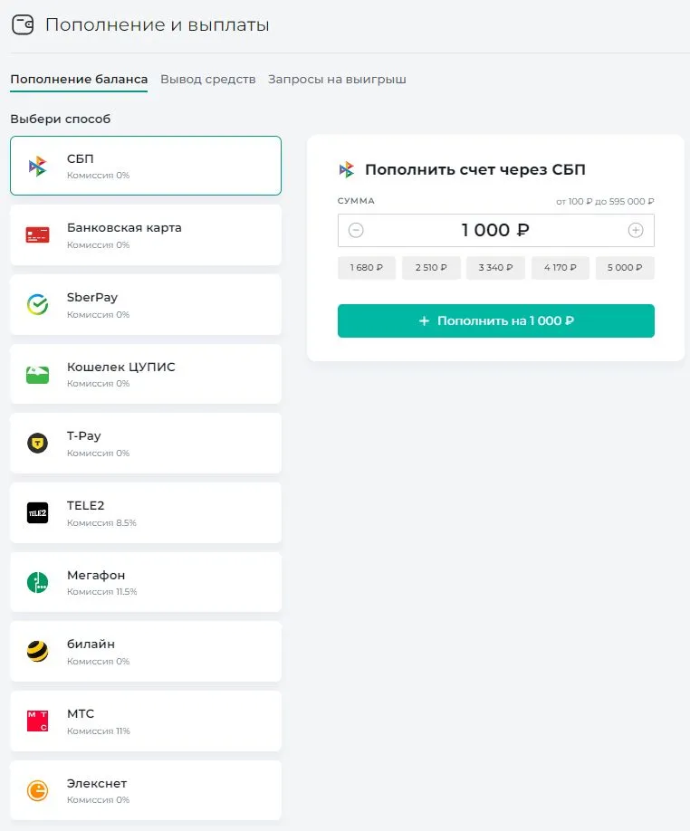Open the Запросы на выигрыш tab
This screenshot has height=831, width=690.
click(337, 80)
